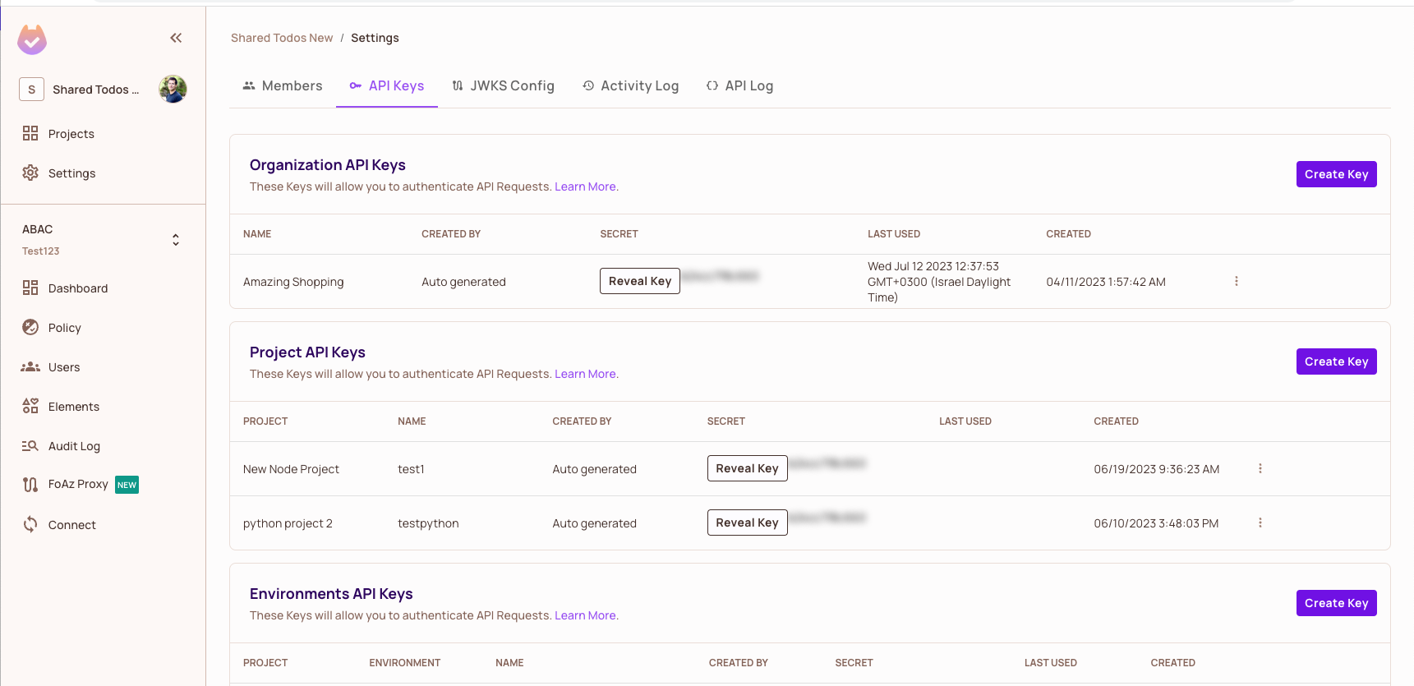
Task: Open more options for Amazing Shopping key
Action: 1236,281
